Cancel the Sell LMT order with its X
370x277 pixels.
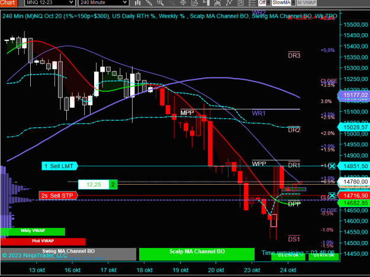coord(332,166)
